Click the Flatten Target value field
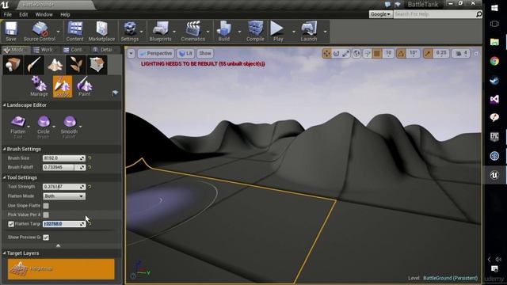507x285 pixels. 64,223
